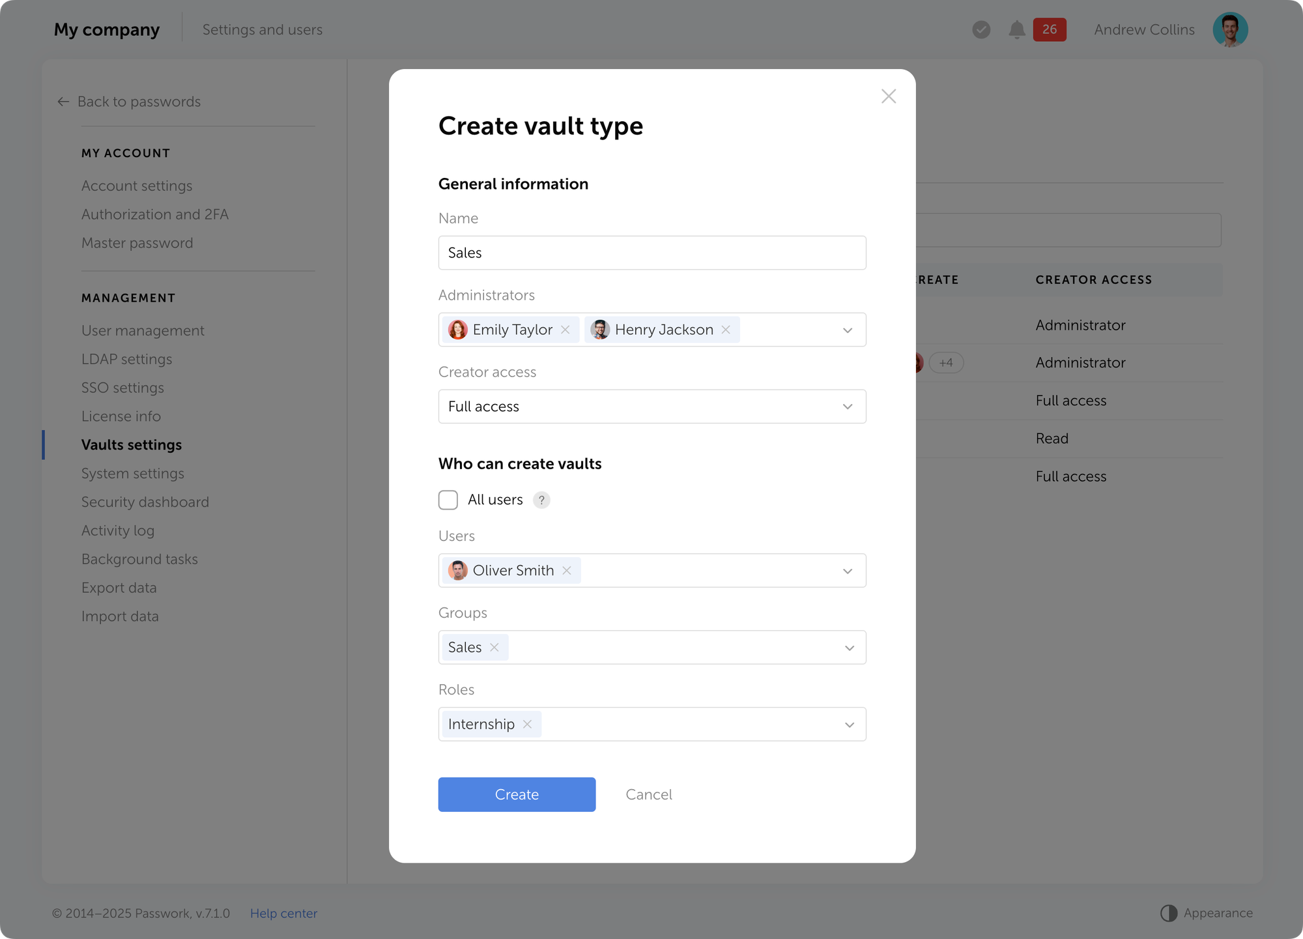Open the notifications bell icon
Viewport: 1303px width, 939px height.
tap(1016, 30)
